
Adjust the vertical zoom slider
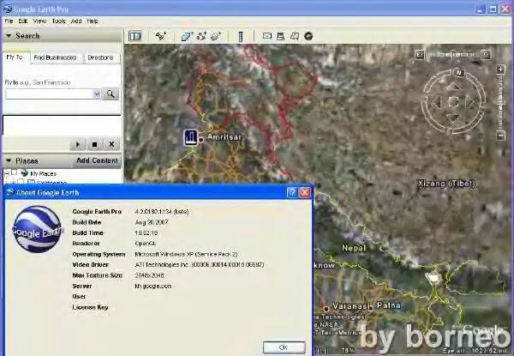[500, 102]
